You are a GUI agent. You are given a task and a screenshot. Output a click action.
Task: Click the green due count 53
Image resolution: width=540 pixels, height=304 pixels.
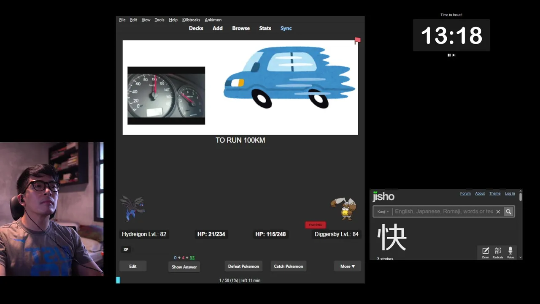pos(192,258)
